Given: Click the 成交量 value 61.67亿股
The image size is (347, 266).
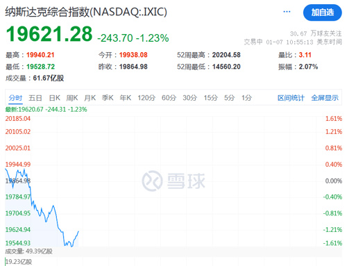Looking at the screenshot, I should (49, 78).
